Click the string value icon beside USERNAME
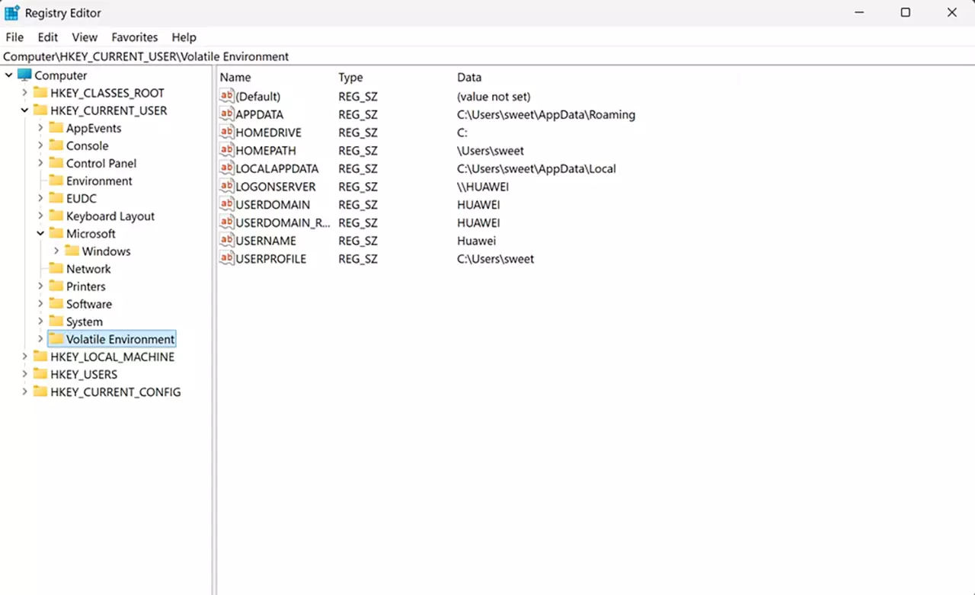Image resolution: width=975 pixels, height=595 pixels. [226, 240]
